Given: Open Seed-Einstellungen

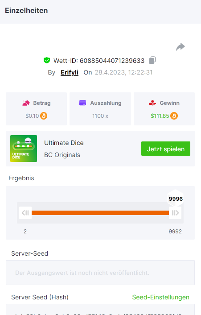Looking at the screenshot, I should (x=161, y=297).
